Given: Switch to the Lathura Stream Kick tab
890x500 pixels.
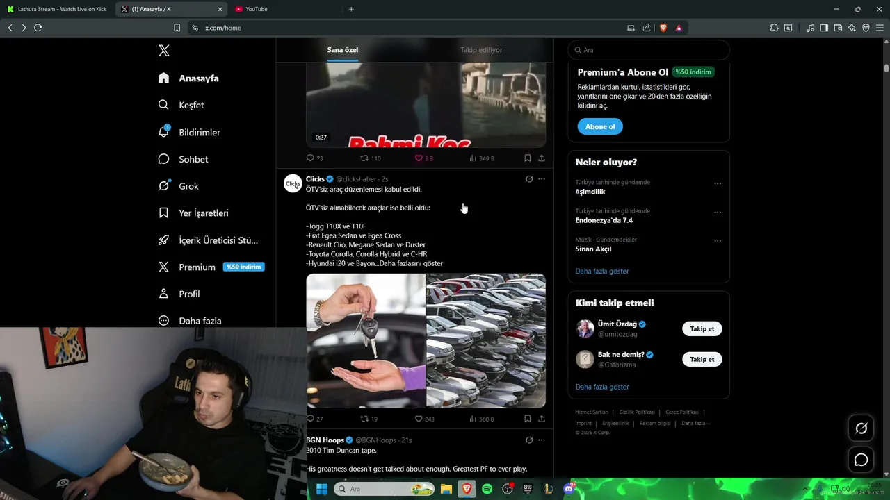Looking at the screenshot, I should [x=57, y=9].
